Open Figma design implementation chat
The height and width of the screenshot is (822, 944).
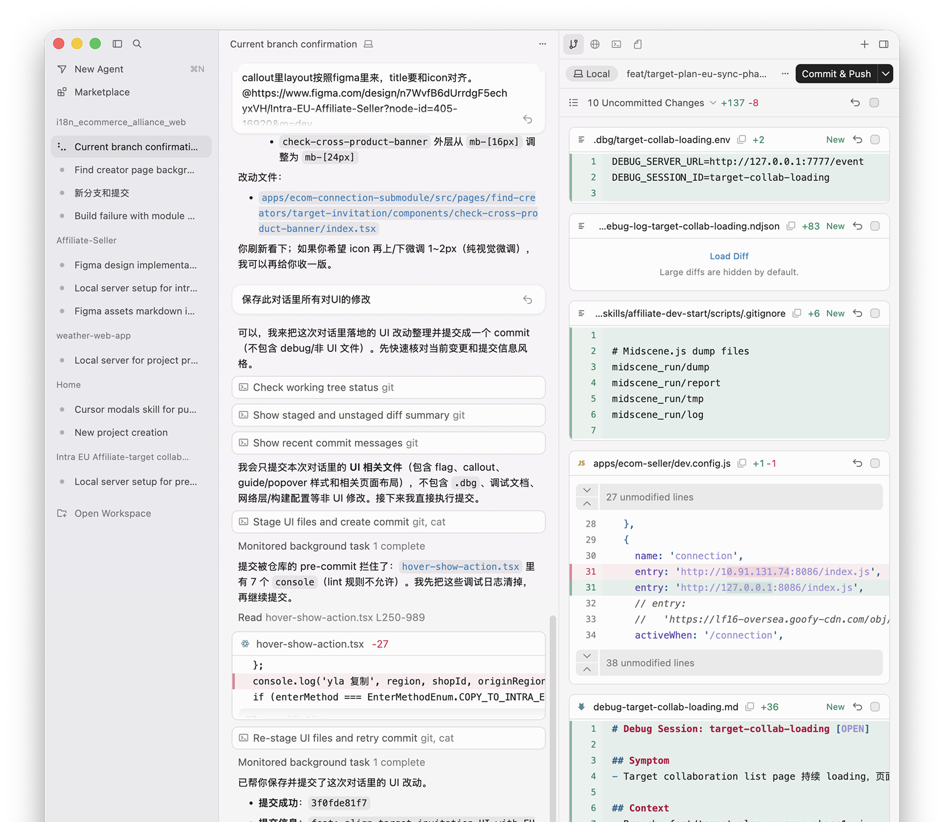[131, 265]
